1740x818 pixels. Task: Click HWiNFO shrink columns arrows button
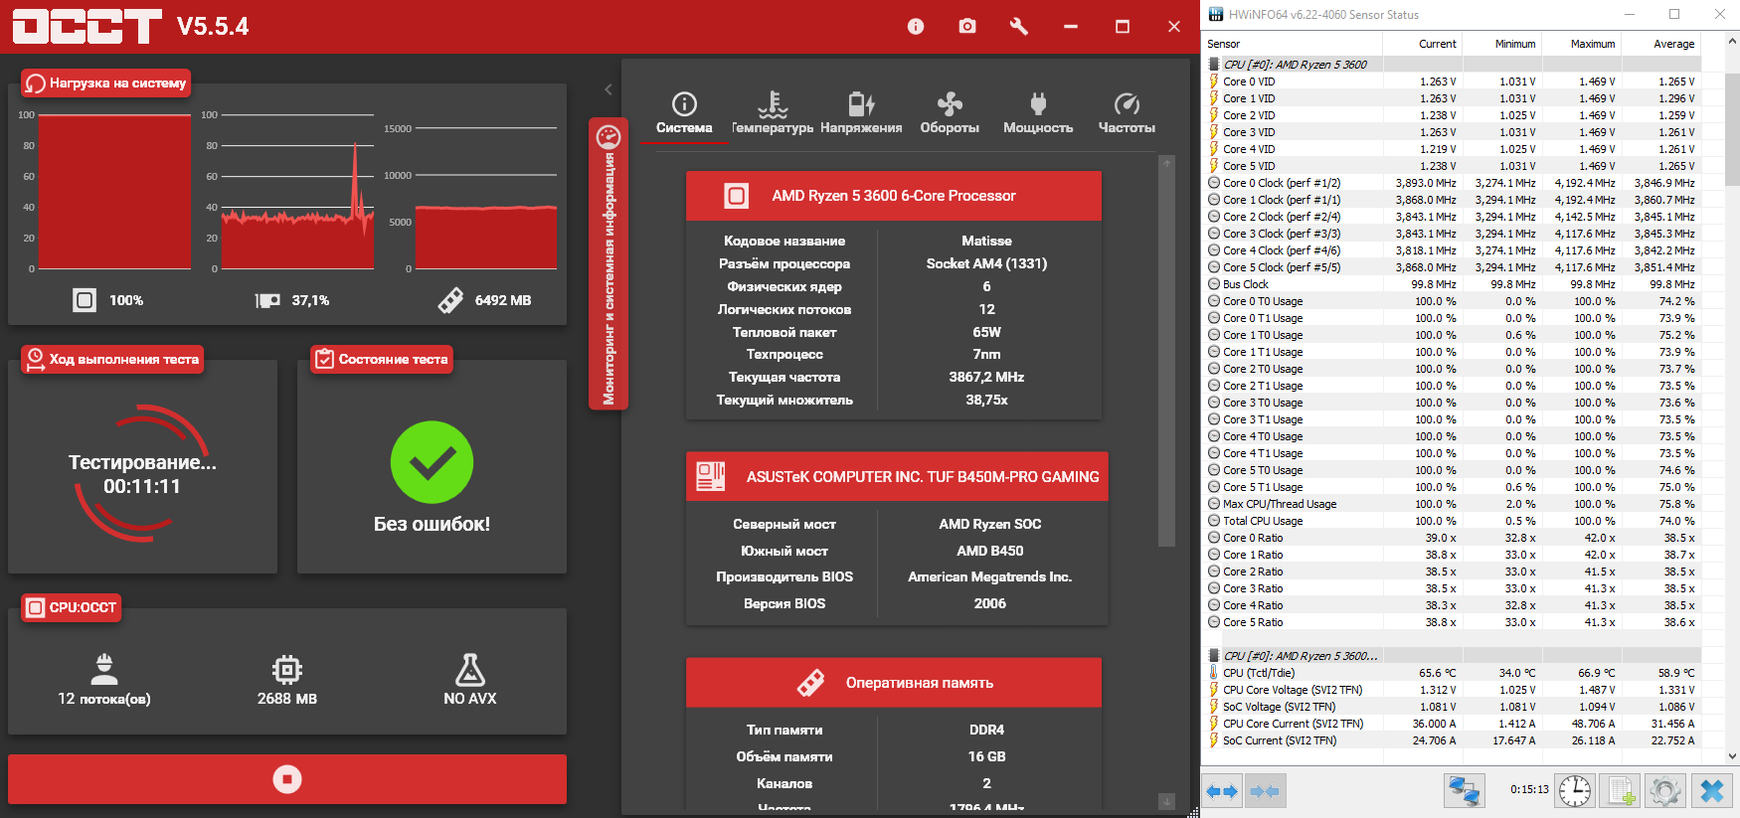[x=1264, y=791]
